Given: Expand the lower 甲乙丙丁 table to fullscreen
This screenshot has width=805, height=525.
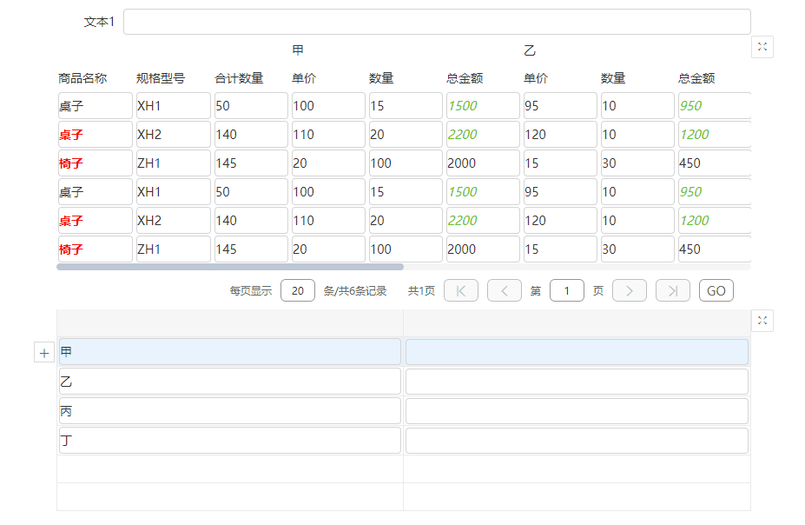Looking at the screenshot, I should [762, 321].
